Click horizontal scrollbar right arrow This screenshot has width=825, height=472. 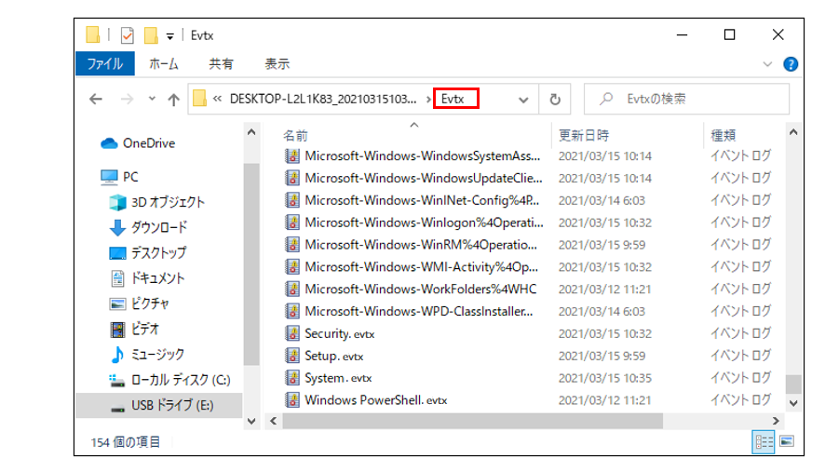(x=776, y=421)
